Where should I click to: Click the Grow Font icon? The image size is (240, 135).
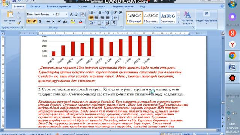(x=71, y=15)
